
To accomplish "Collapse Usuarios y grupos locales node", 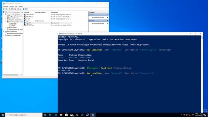I will (6, 22).
